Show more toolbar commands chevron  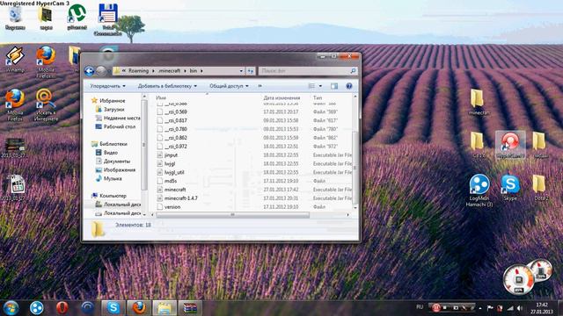point(260,86)
